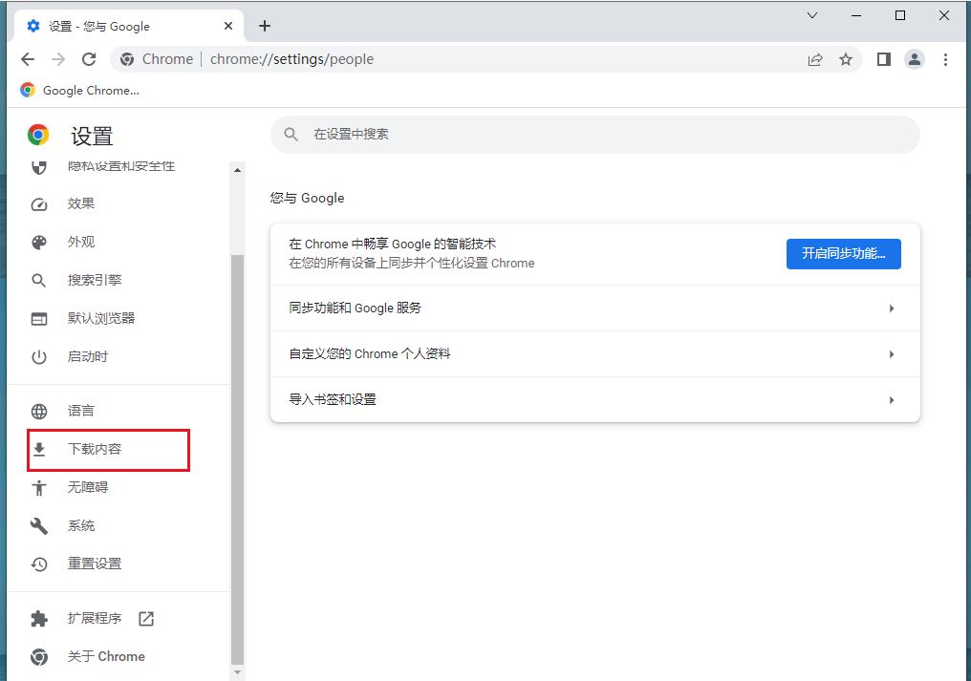
Task: Click external-link icon next to 扩展程序
Action: [146, 619]
